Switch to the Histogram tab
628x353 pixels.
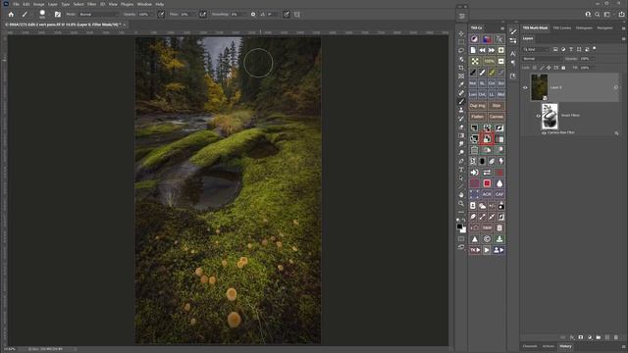pos(584,28)
